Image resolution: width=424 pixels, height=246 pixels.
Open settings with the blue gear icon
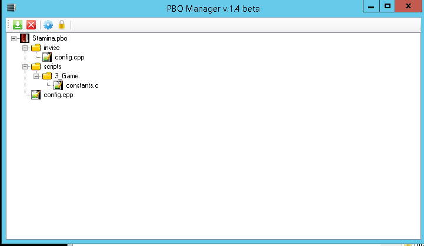pyautogui.click(x=48, y=25)
